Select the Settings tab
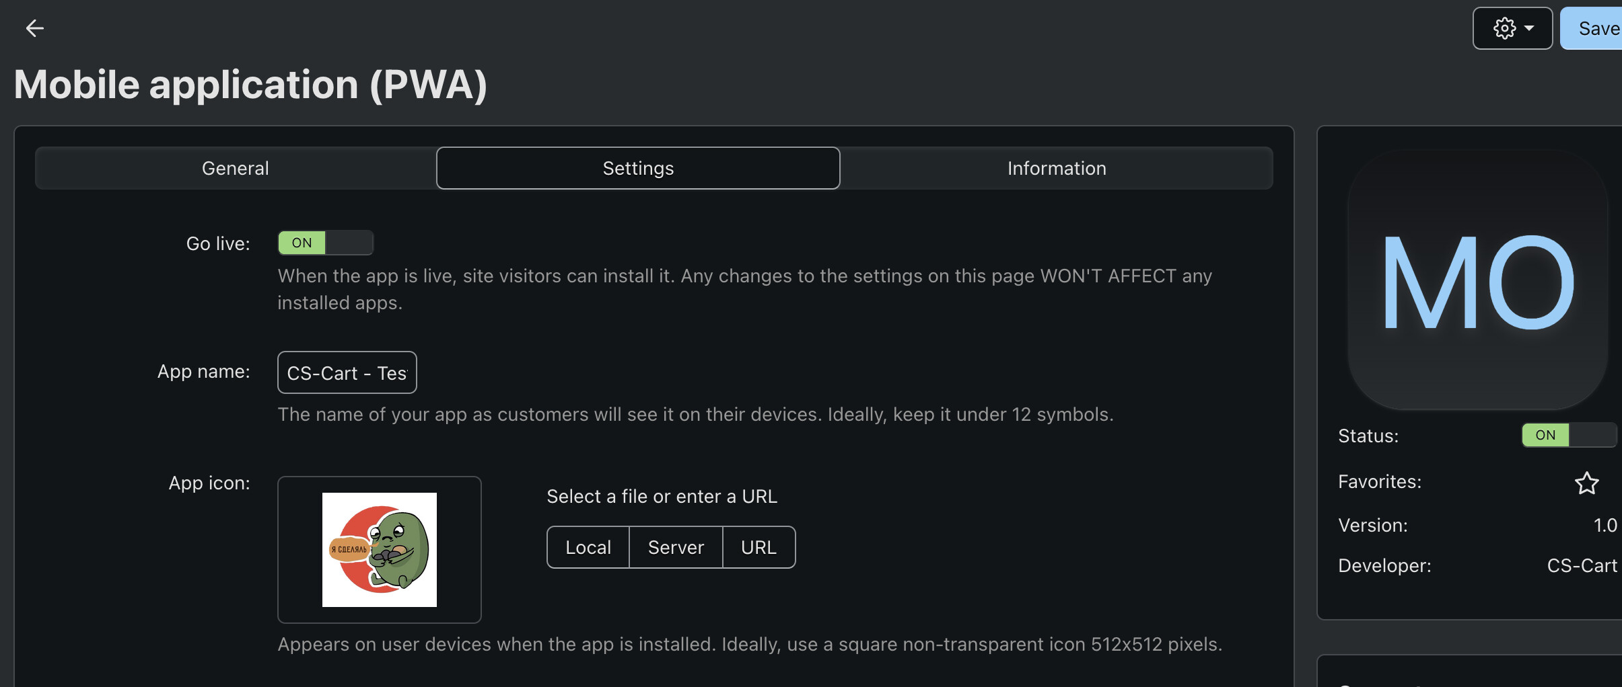 638,168
